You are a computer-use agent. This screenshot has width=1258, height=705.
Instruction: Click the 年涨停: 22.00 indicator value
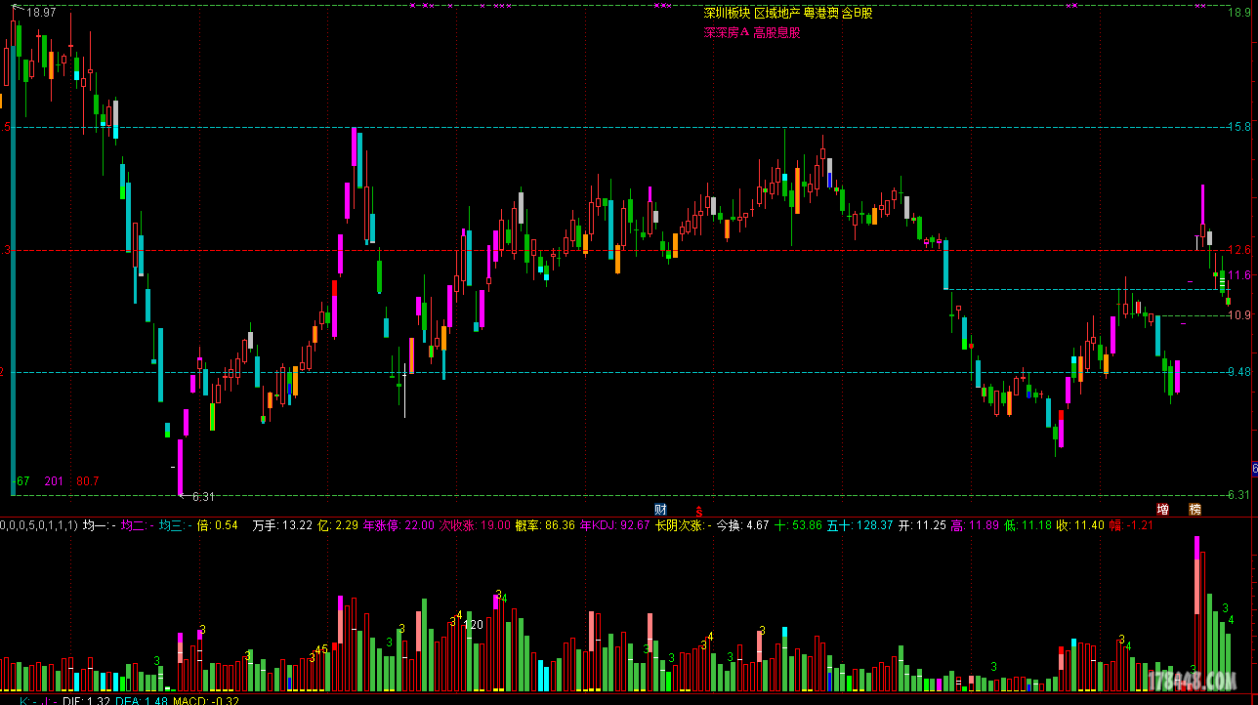point(398,525)
